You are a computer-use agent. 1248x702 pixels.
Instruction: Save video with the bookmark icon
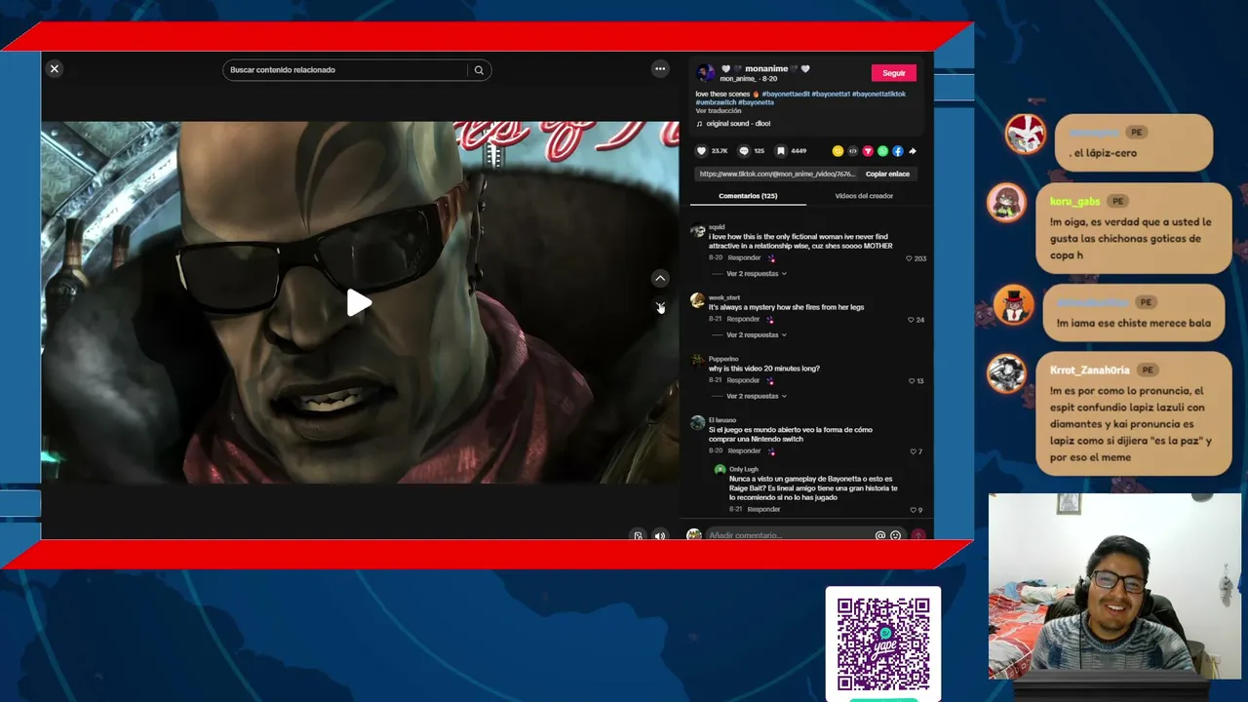coord(781,151)
